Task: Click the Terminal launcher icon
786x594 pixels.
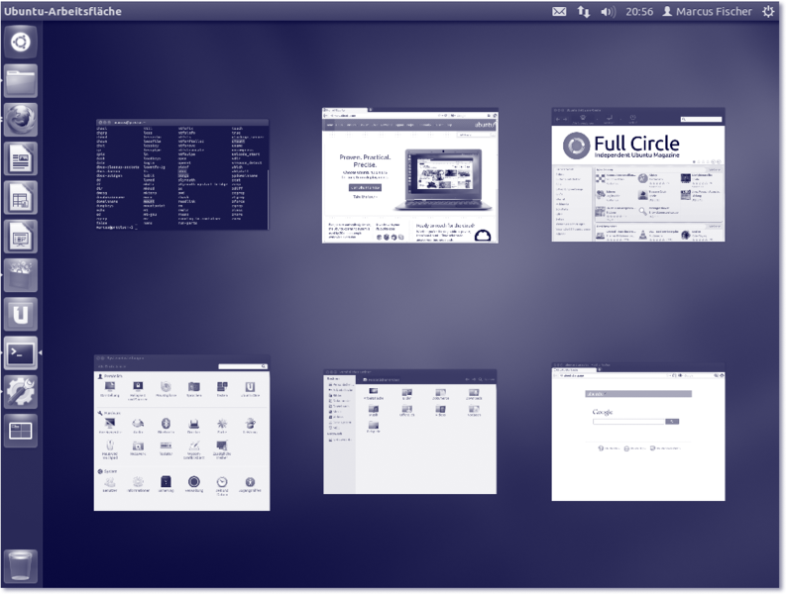Action: (x=21, y=352)
